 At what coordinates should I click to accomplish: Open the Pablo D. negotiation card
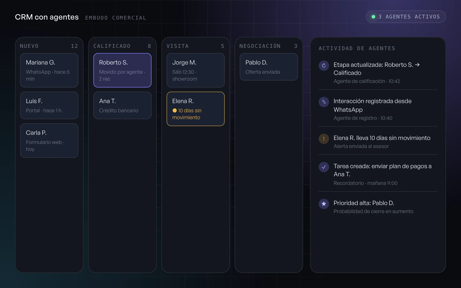click(x=269, y=67)
